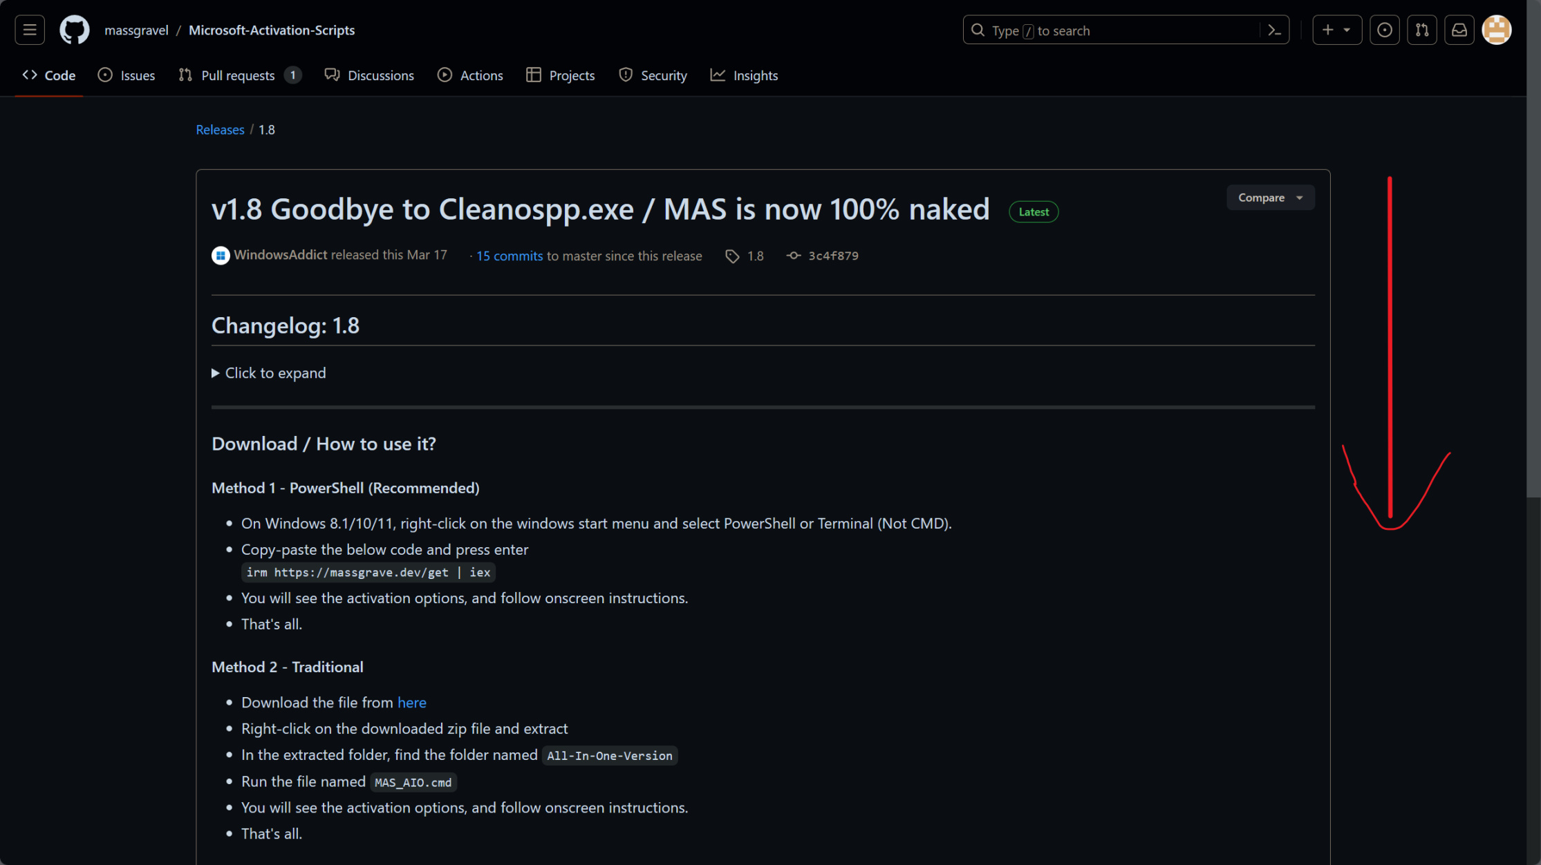Click the Download / How to use it? heading
The image size is (1541, 865).
coord(324,444)
